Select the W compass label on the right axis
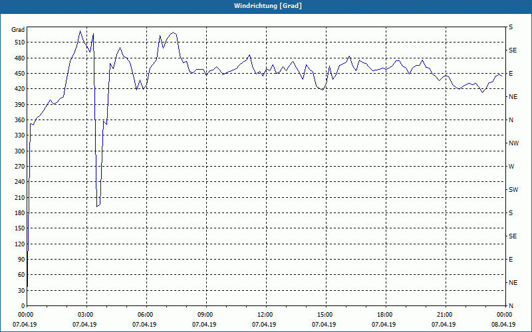 (x=511, y=167)
